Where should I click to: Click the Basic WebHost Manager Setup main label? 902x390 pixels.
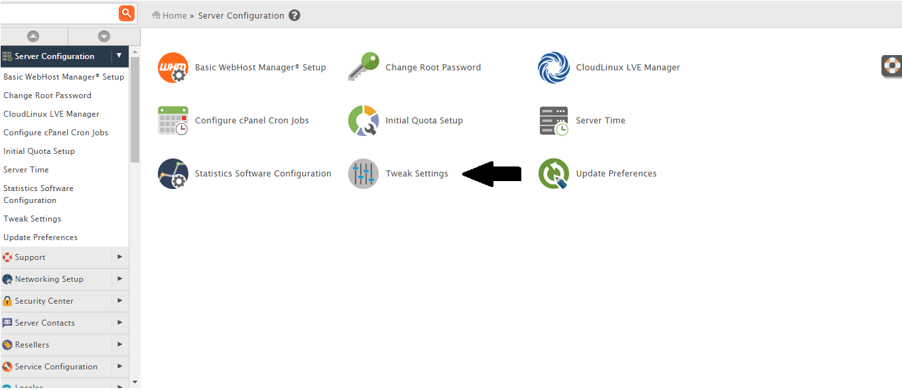click(261, 68)
